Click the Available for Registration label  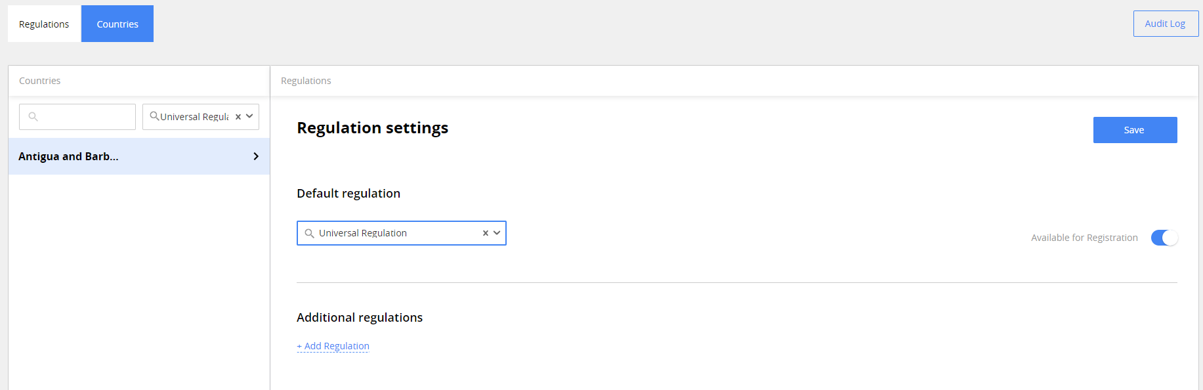1084,238
